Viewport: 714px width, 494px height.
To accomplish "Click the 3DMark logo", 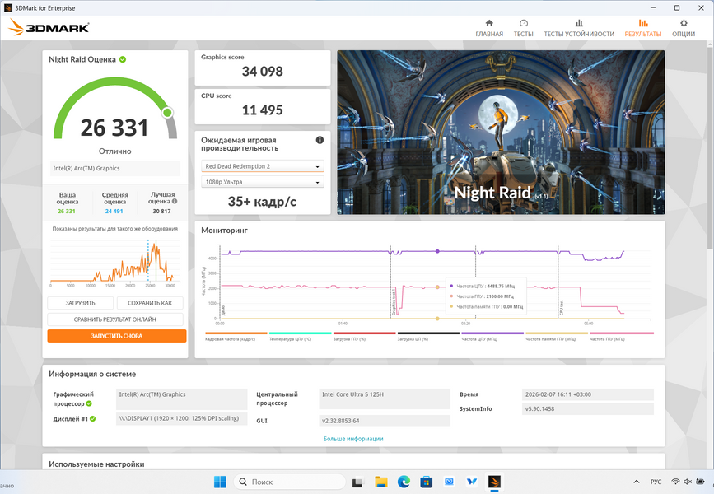I will [x=49, y=27].
